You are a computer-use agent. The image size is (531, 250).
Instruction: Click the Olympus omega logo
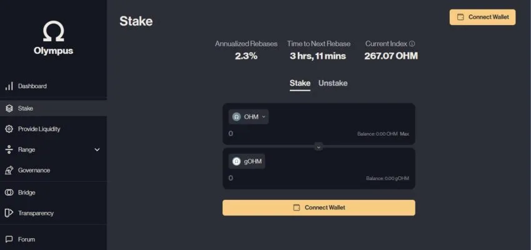tap(53, 32)
